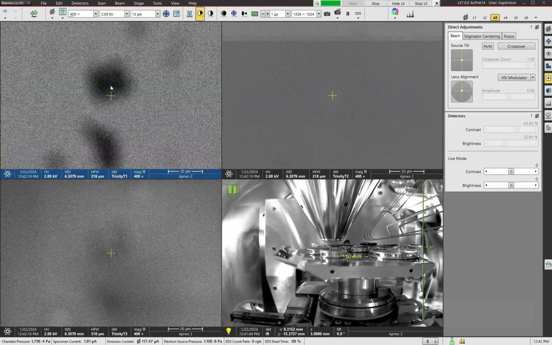552x345 pixels.
Task: Switch to the Stigmator Centering tab
Action: [x=482, y=36]
